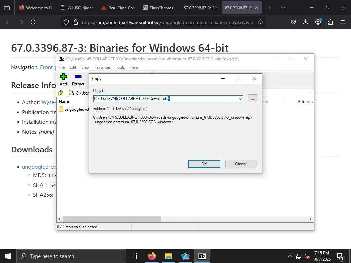Open Firefox account icon
Viewport: 351px width, 263px height.
click(318, 22)
